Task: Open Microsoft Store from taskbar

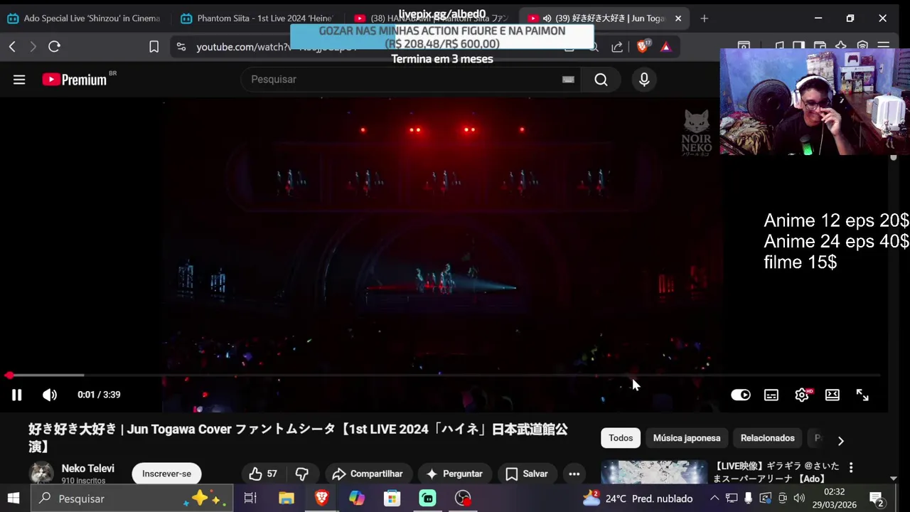Action: [392, 498]
